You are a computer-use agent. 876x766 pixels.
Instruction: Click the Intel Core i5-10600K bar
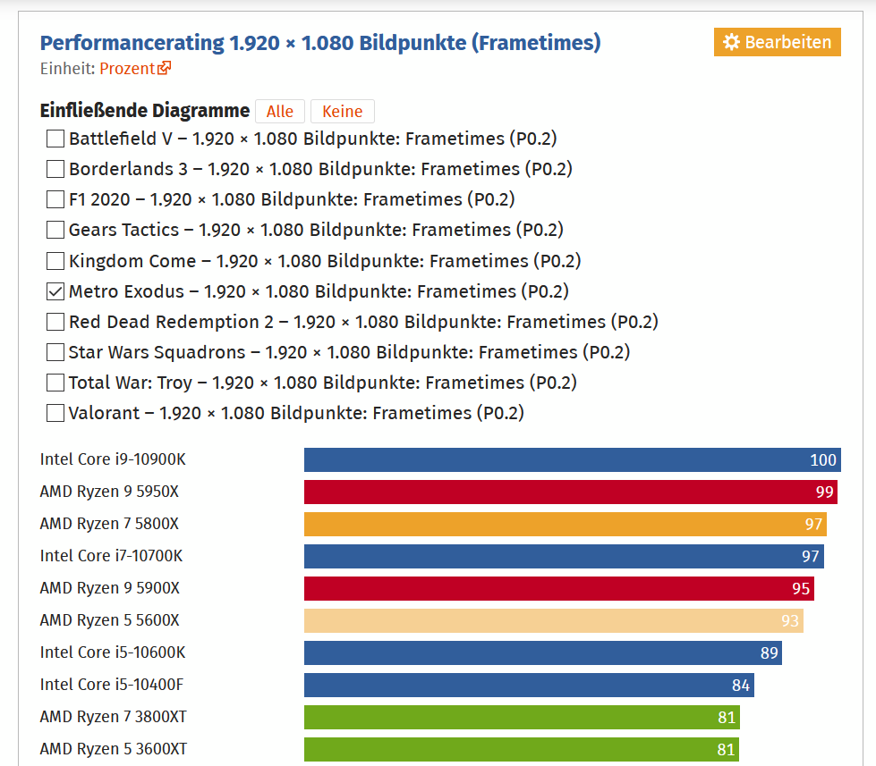[x=543, y=652]
